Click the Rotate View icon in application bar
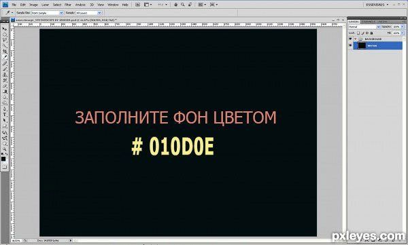408x245 pixels. point(190,5)
